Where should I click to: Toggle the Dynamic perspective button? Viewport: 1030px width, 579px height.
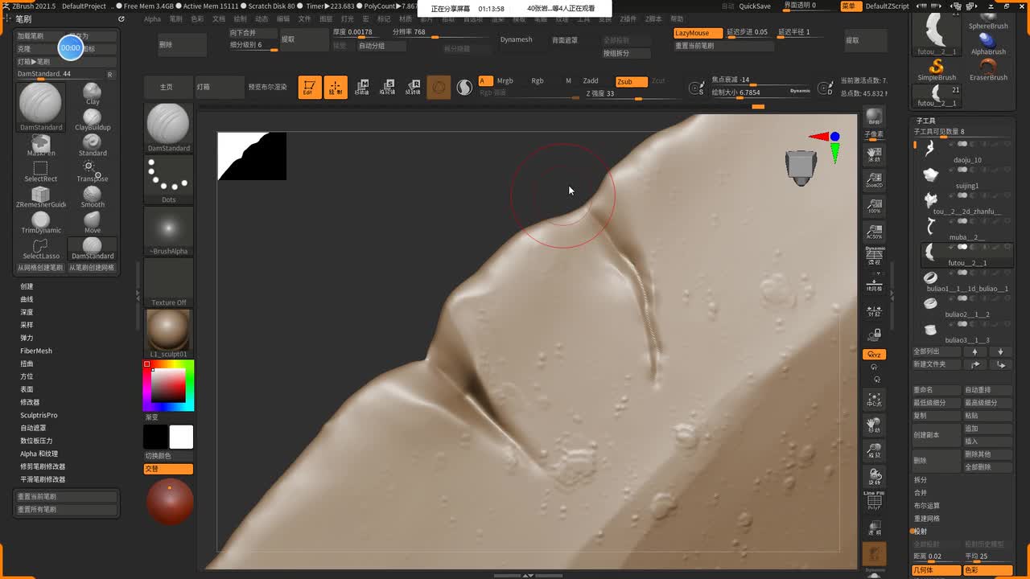tap(874, 255)
